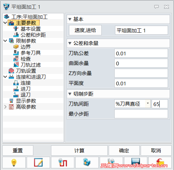Open 退刀 settings
The image size is (174, 170).
25,95
